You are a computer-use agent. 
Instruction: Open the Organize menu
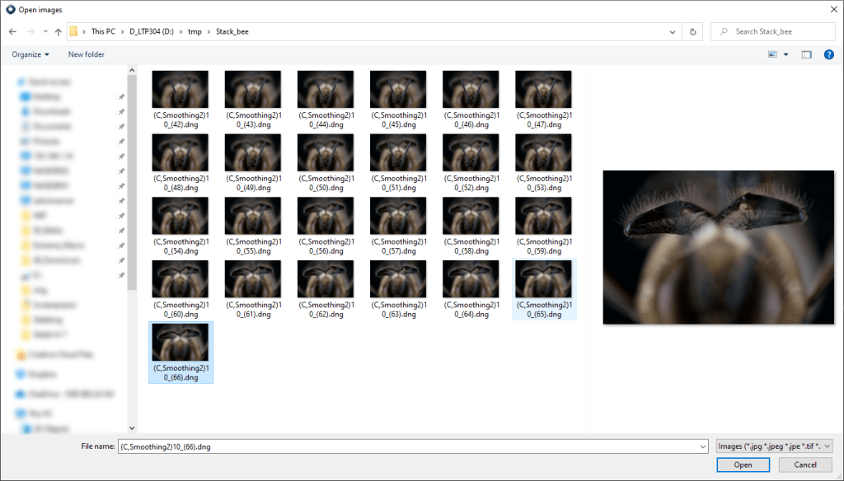[x=30, y=54]
